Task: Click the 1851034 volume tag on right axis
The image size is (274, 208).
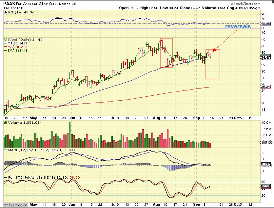Action: pos(267,143)
